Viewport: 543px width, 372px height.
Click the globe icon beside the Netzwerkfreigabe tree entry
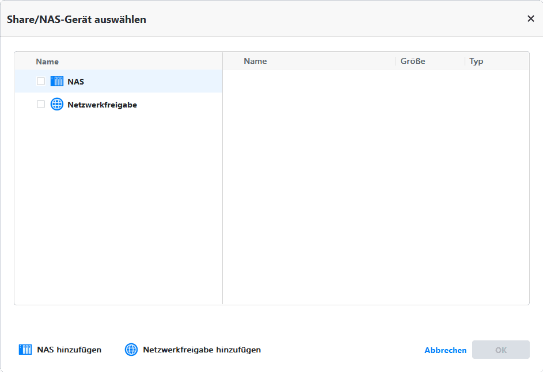[x=56, y=105]
